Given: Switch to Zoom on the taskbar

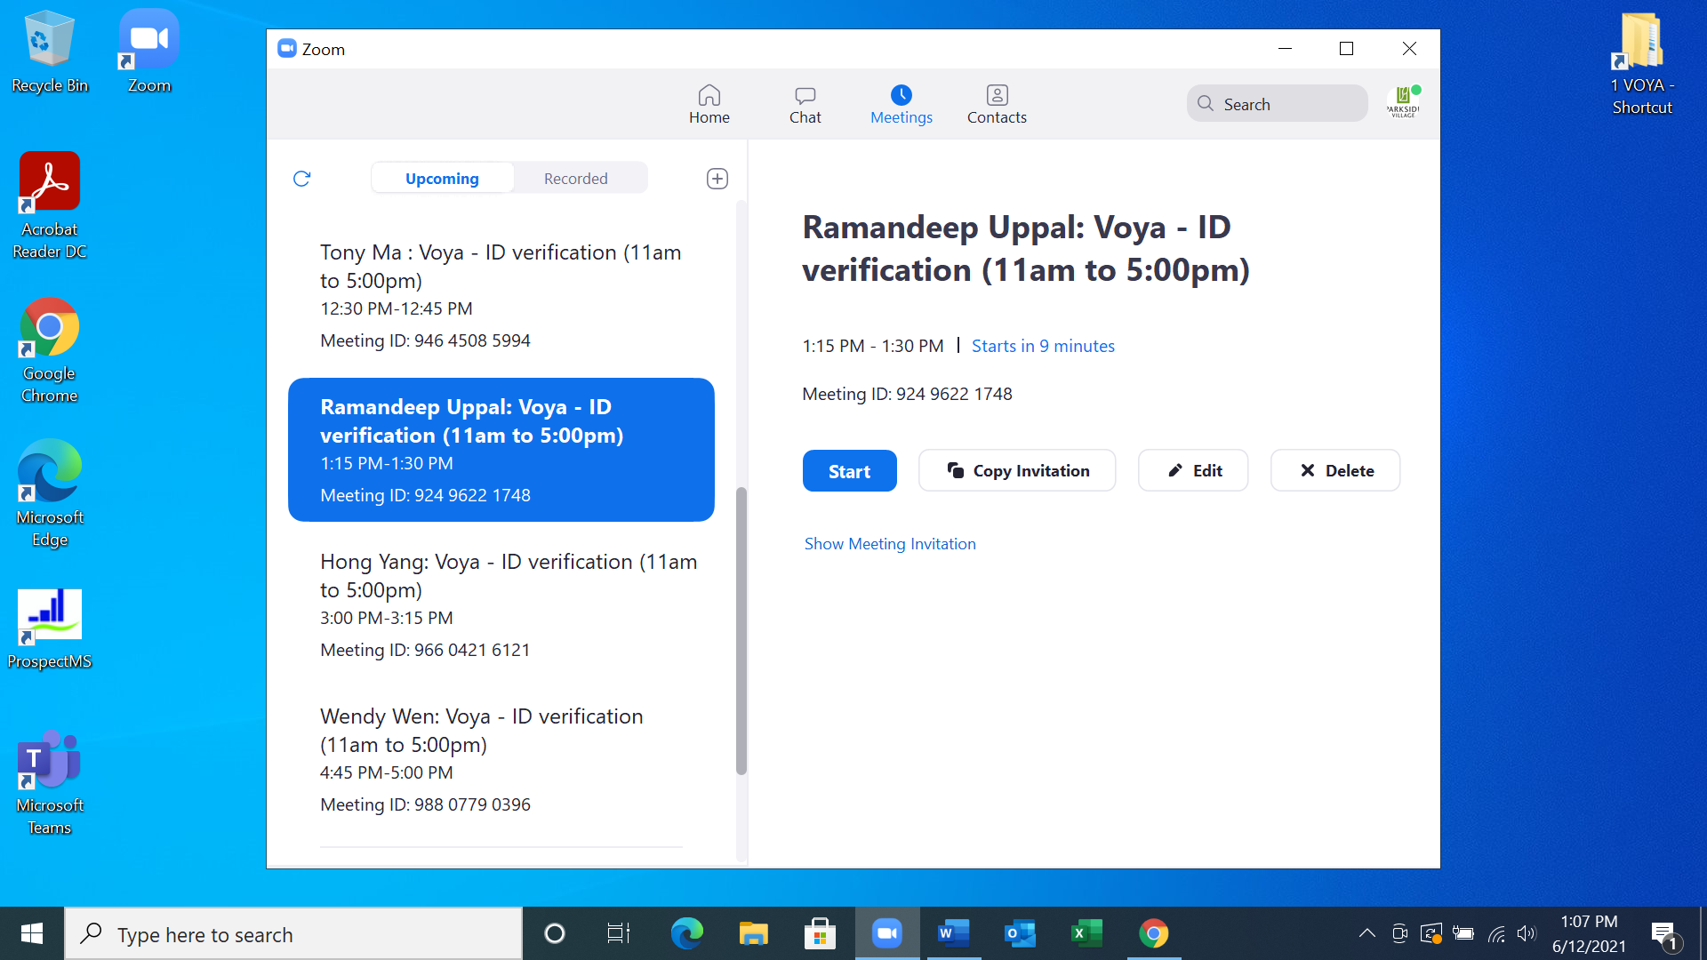Looking at the screenshot, I should [x=886, y=933].
